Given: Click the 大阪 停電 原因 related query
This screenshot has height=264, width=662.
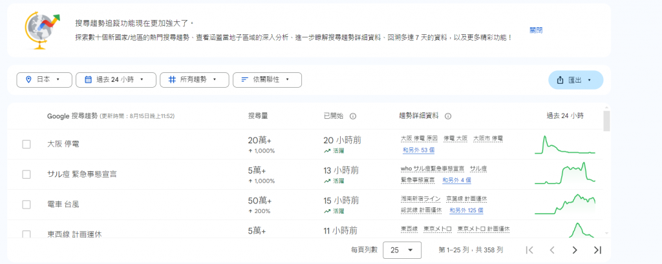Looking at the screenshot, I should point(419,138).
